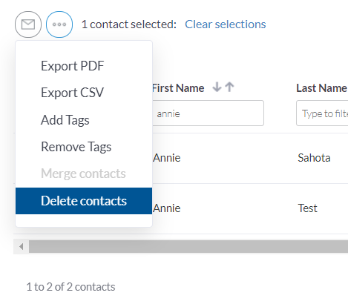Clear selections via the blue link

(x=226, y=24)
